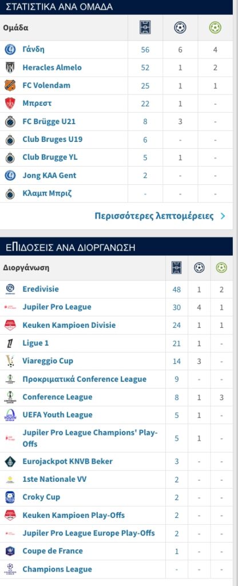238x586 pixels.
Task: Click the Heracles Almelo club crest
Action: pyautogui.click(x=10, y=68)
